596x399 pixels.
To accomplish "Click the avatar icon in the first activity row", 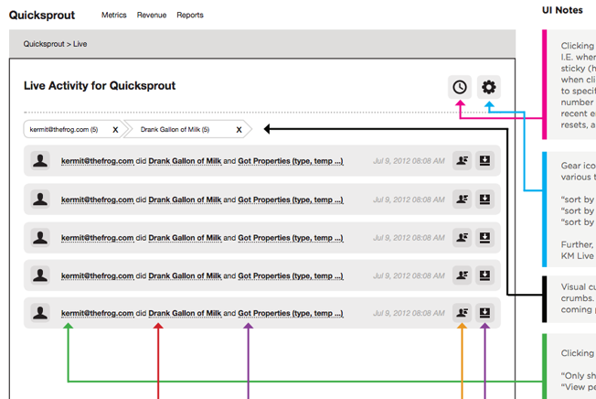I will pos(40,160).
